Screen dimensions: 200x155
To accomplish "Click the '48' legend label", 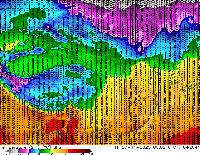I will (91, 154).
